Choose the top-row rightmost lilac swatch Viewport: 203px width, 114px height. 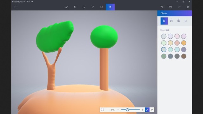click(x=184, y=36)
